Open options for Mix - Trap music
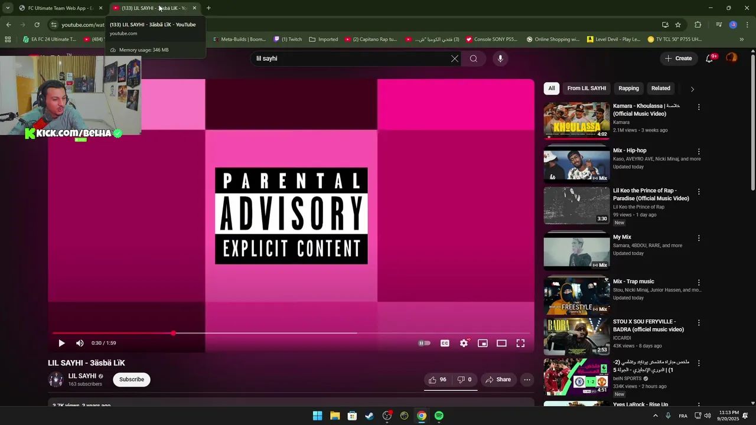Image resolution: width=756 pixels, height=425 pixels. [x=699, y=283]
